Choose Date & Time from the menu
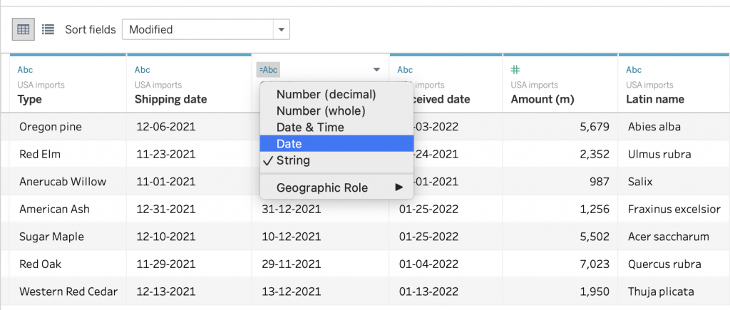The image size is (730, 310). coord(310,127)
